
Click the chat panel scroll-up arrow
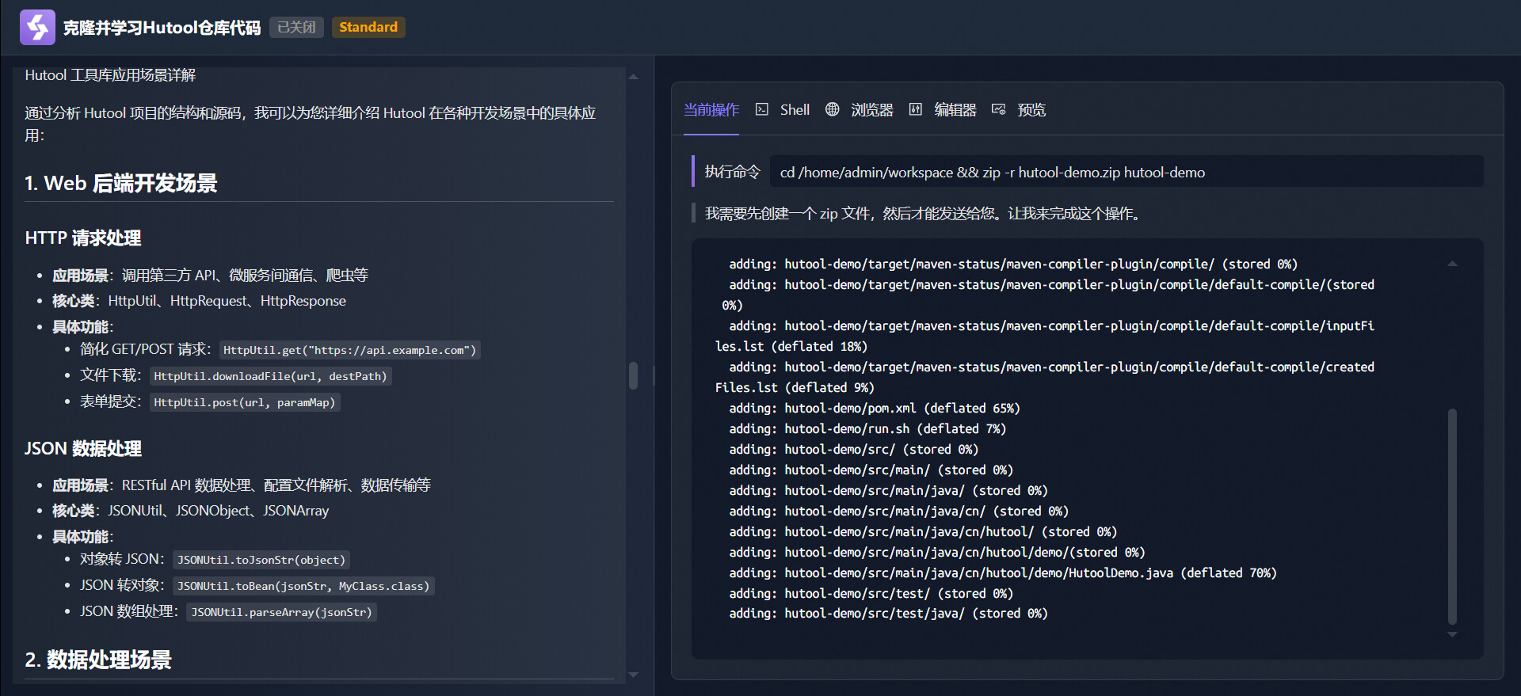click(633, 77)
